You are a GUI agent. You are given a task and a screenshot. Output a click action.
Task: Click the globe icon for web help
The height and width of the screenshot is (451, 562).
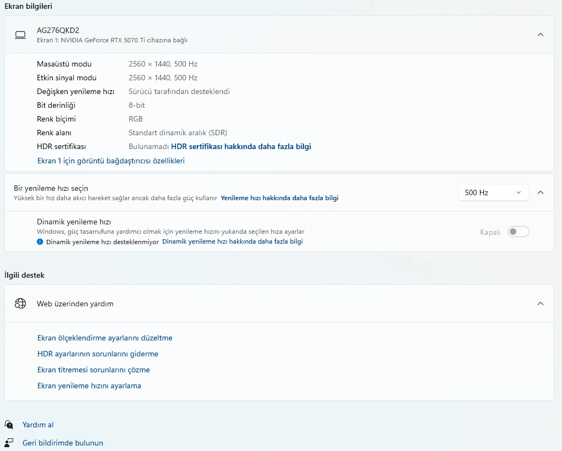[20, 304]
